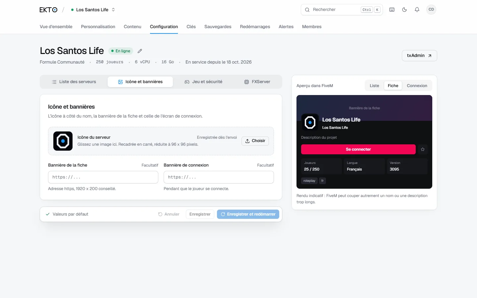Switch preview to Connexion

417,86
